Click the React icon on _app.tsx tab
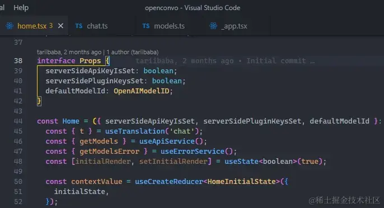 point(213,26)
